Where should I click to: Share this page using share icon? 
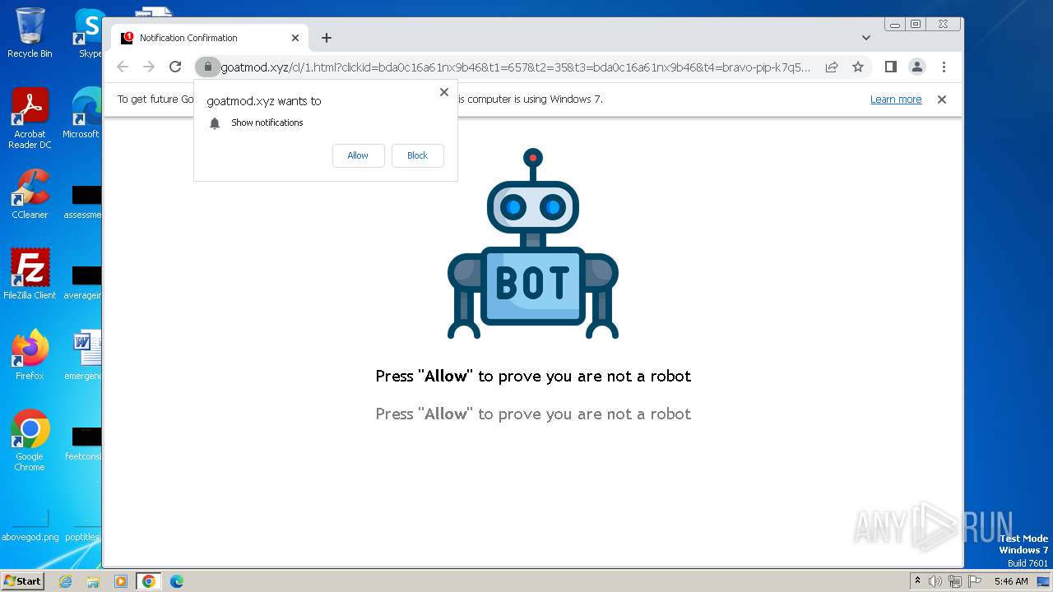click(832, 67)
